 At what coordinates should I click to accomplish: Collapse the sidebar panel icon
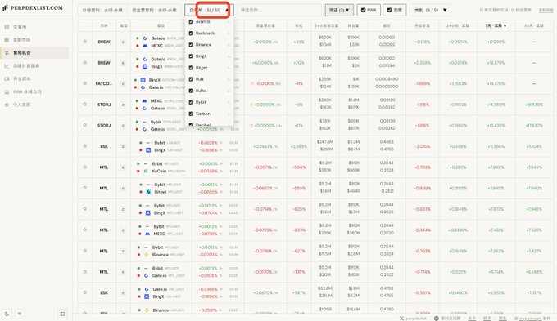62,314
